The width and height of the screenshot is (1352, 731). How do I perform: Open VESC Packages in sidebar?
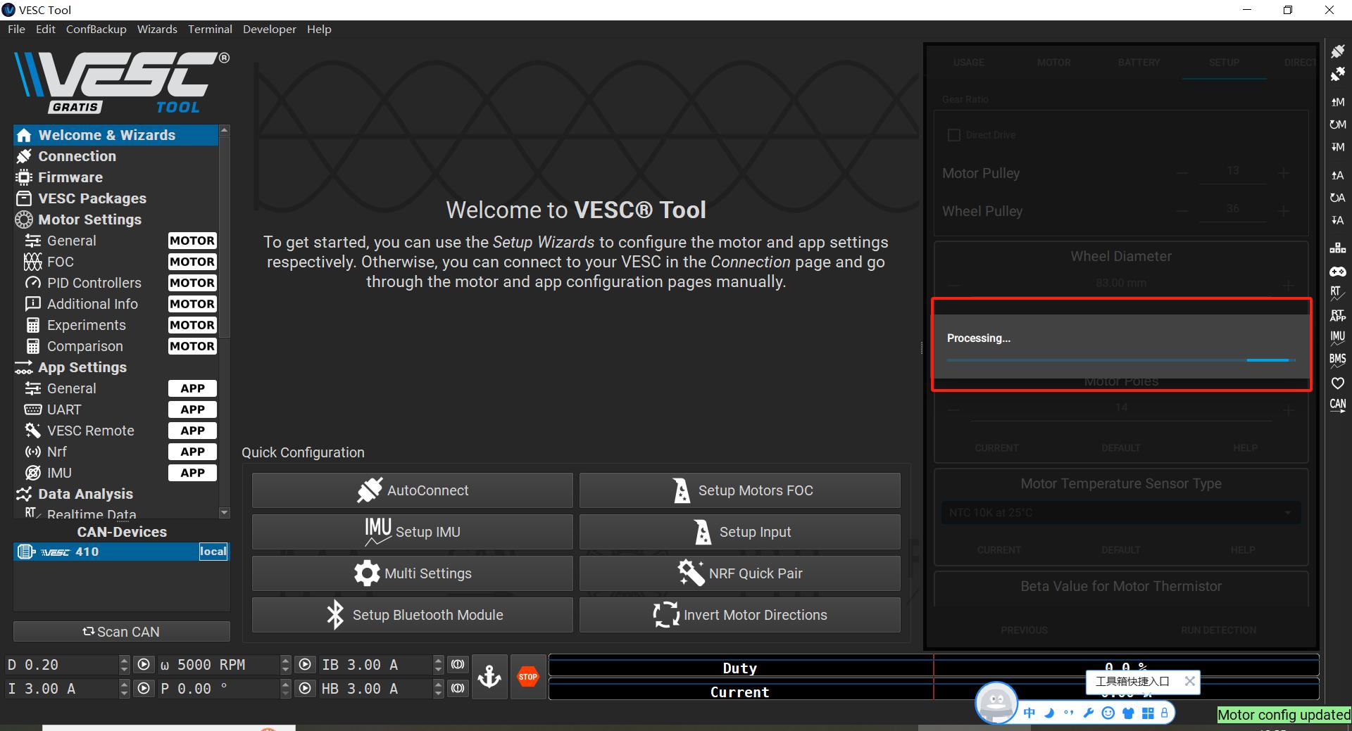[x=116, y=198]
